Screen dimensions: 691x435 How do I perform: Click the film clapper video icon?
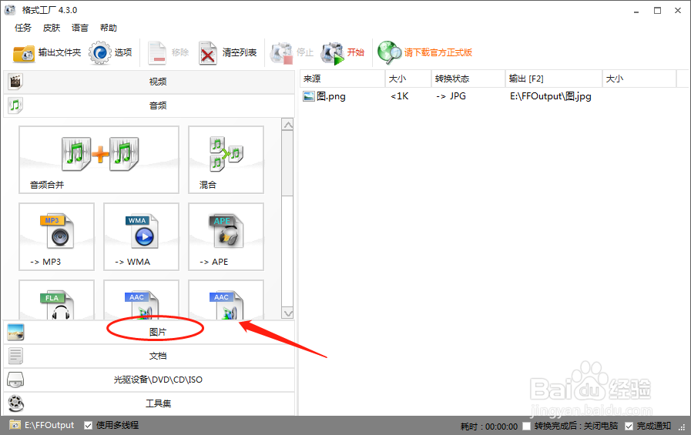point(15,82)
